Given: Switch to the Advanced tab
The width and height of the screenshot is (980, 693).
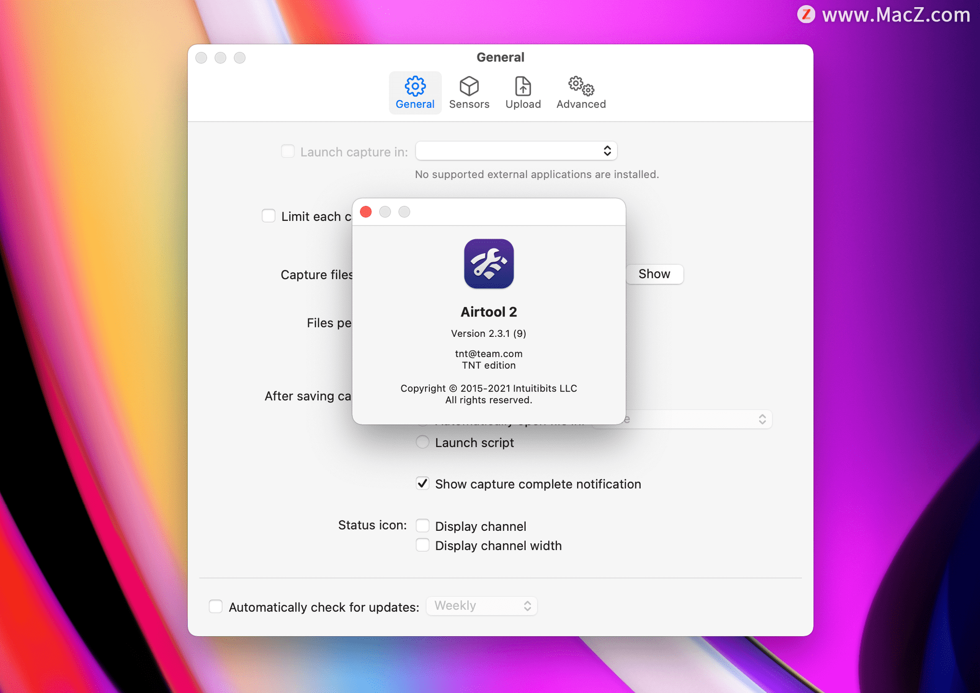Looking at the screenshot, I should point(581,93).
